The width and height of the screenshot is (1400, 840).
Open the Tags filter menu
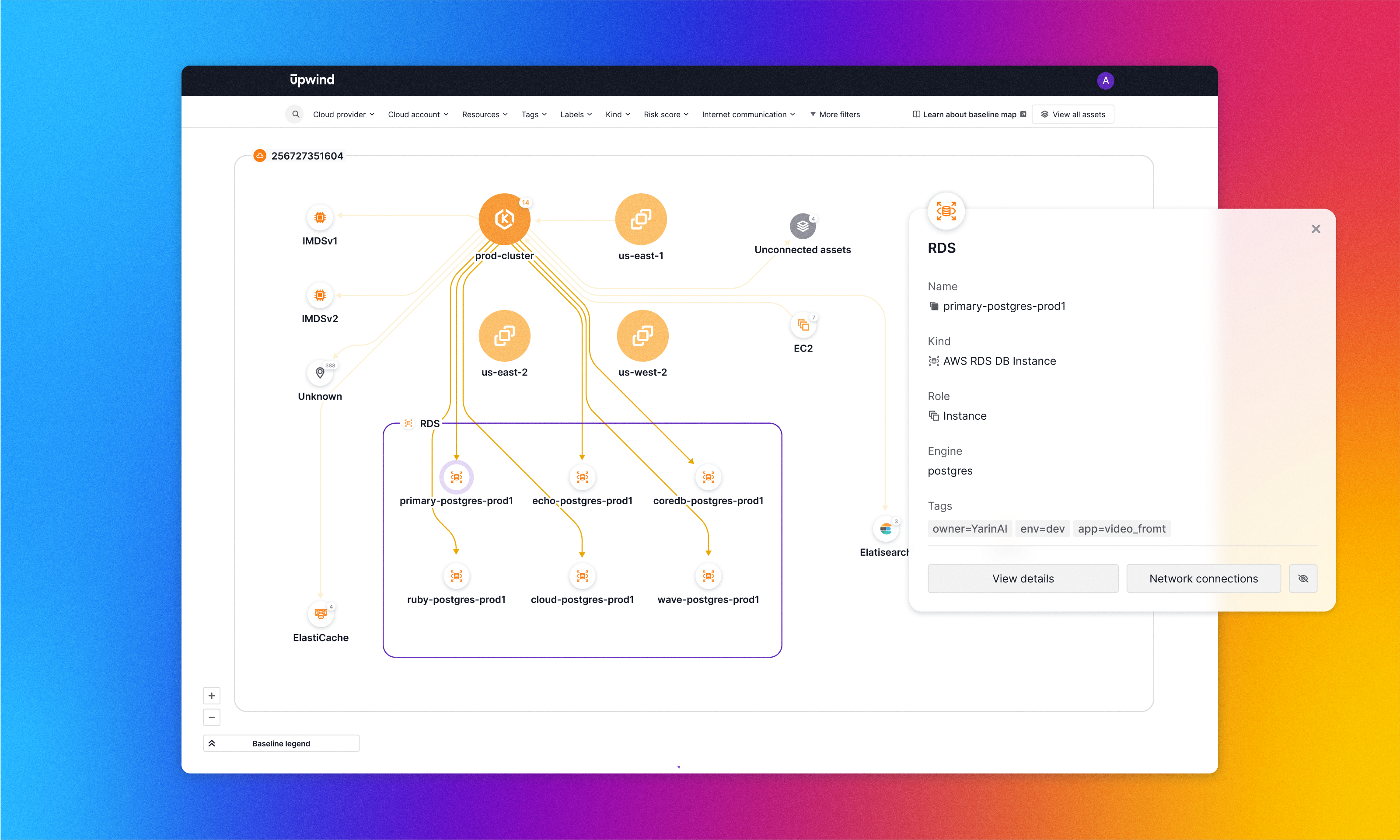tap(534, 114)
